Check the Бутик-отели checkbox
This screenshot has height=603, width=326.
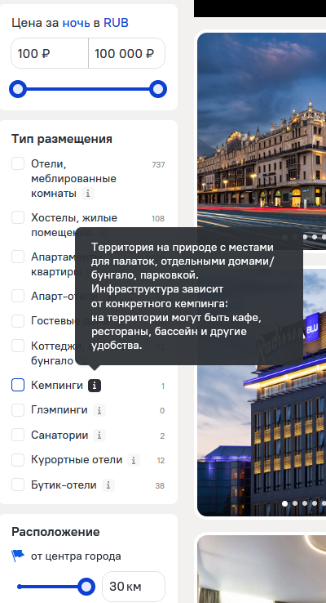[18, 485]
